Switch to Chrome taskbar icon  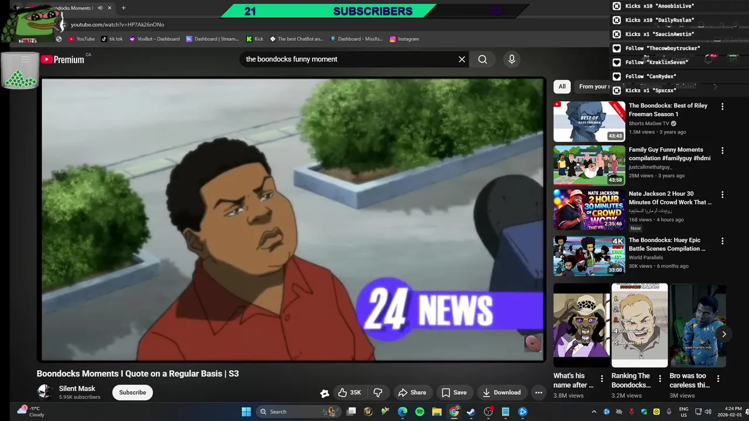(x=454, y=412)
